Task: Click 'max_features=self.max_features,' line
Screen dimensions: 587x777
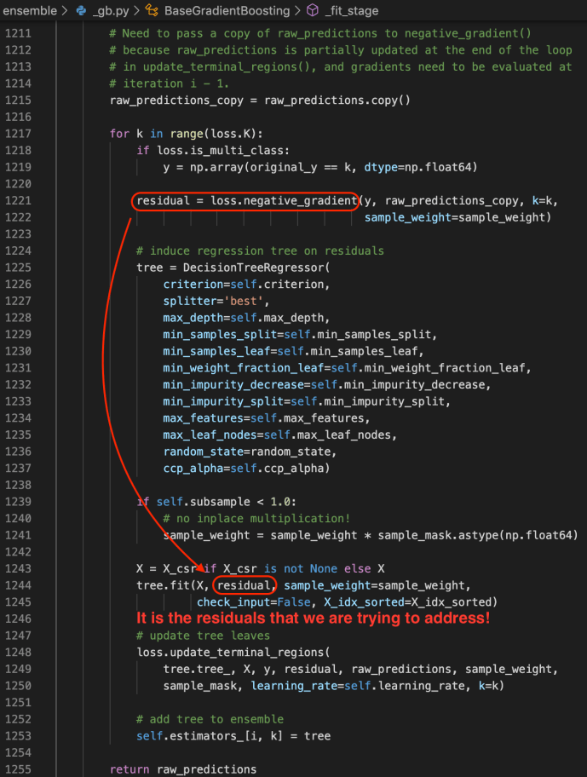Action: click(x=267, y=418)
